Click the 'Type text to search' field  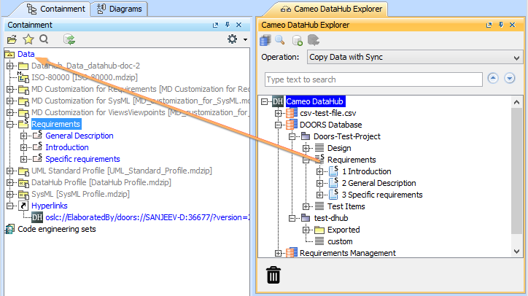[x=373, y=79]
